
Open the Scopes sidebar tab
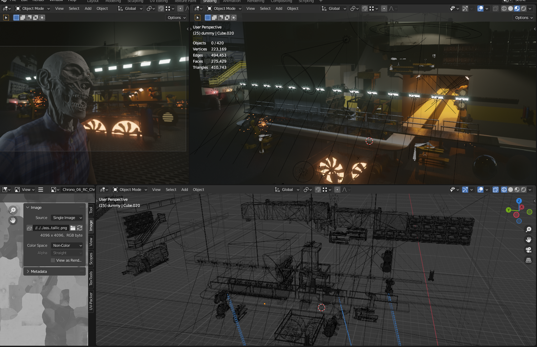[91, 258]
